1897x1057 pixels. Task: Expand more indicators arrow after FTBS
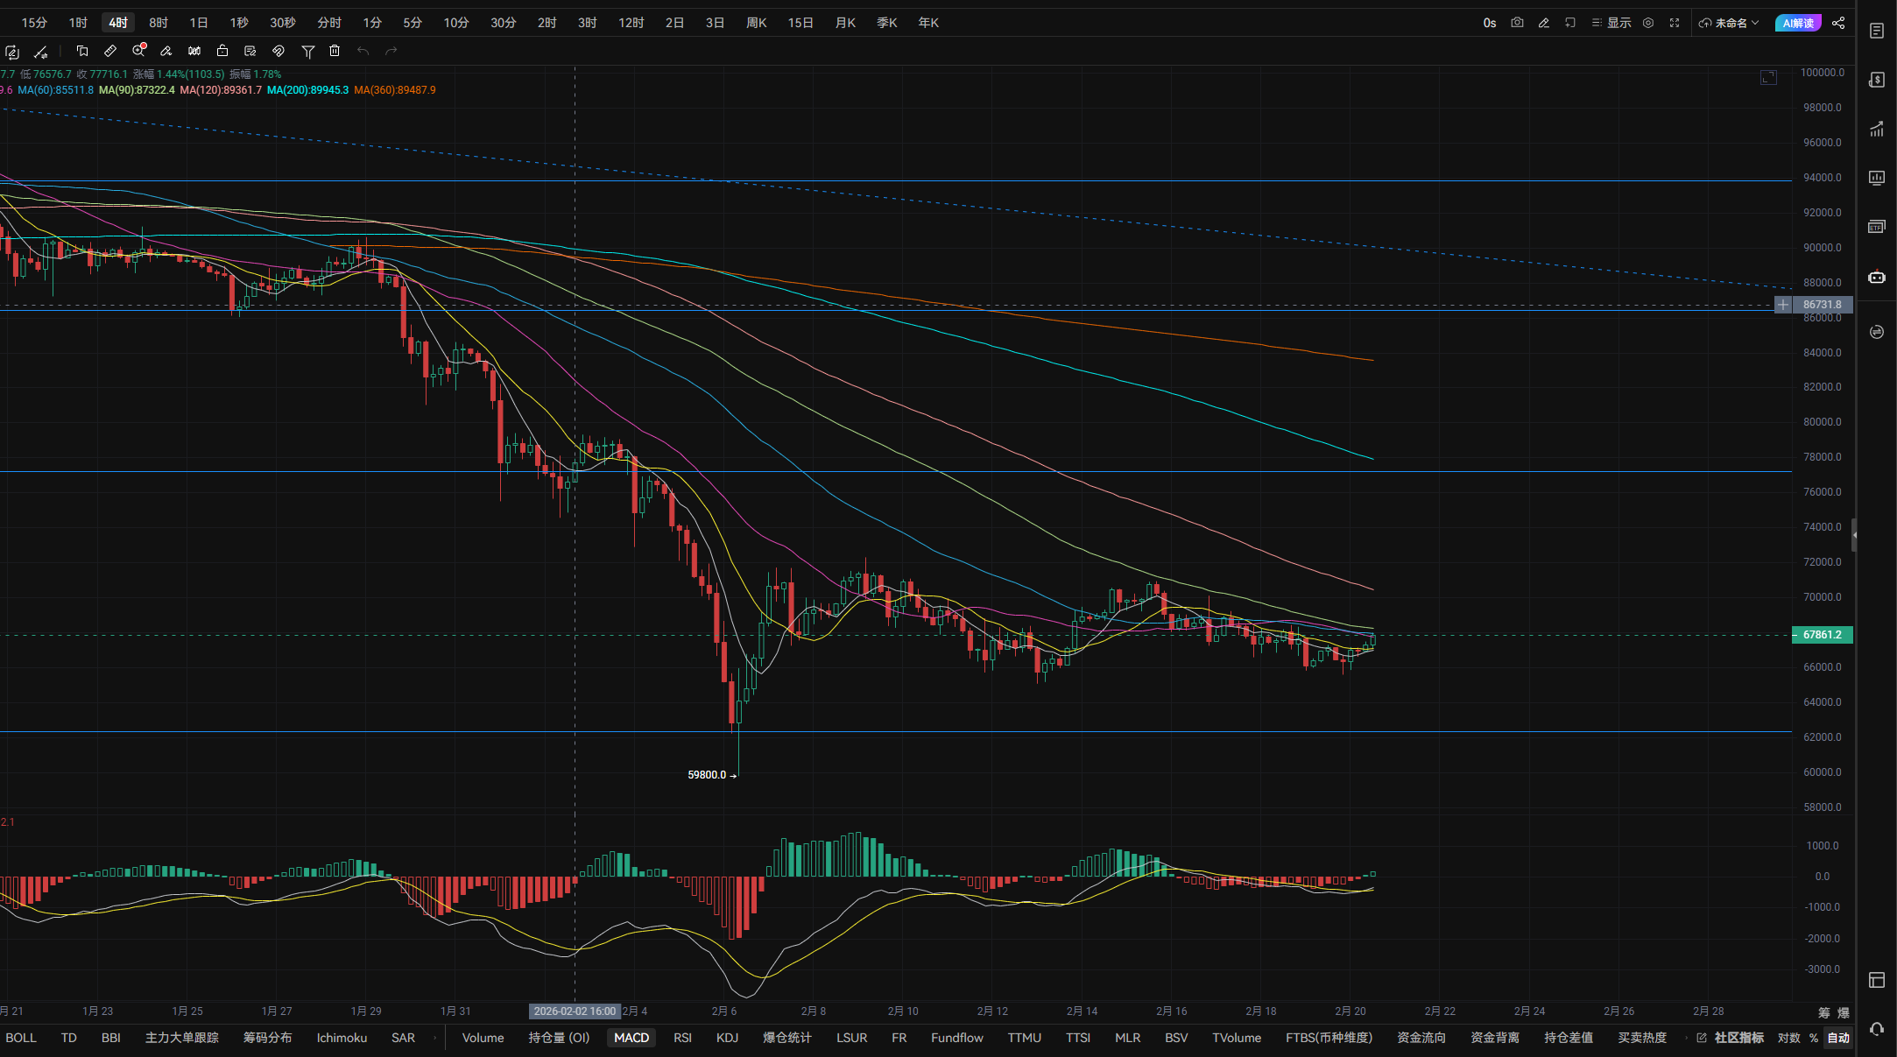coord(1686,1038)
